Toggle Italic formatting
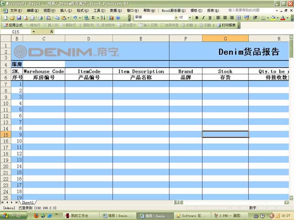Viewport: 294px width, 220px height. (x=204, y=17)
